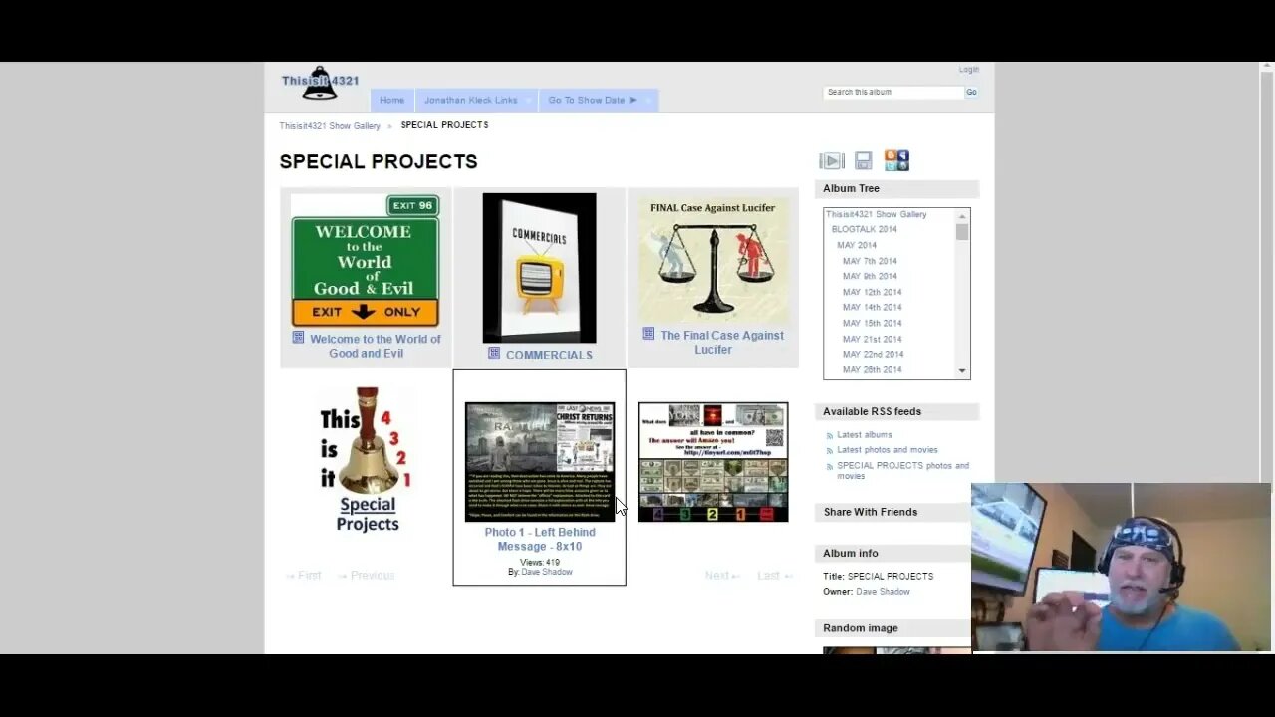
Task: Open the Exit 96 Good & Evil thumbnail
Action: (366, 260)
